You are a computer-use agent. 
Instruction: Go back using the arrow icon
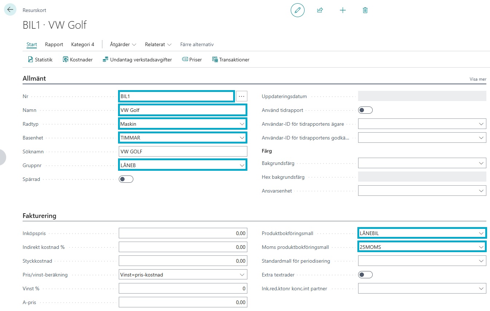coord(10,10)
